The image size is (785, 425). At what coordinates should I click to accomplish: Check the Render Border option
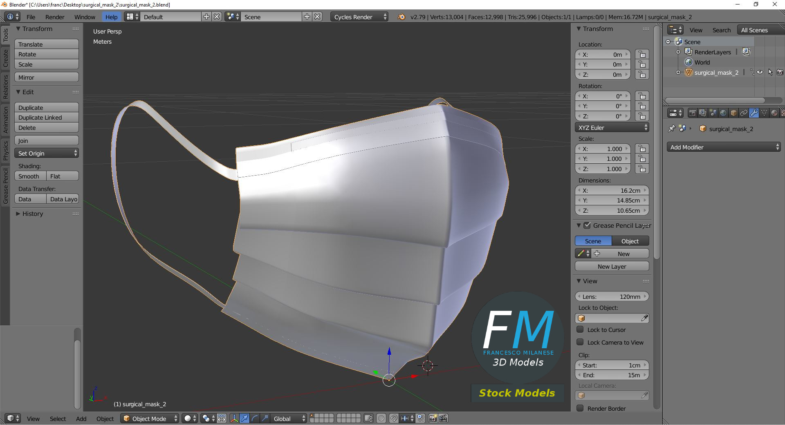580,408
